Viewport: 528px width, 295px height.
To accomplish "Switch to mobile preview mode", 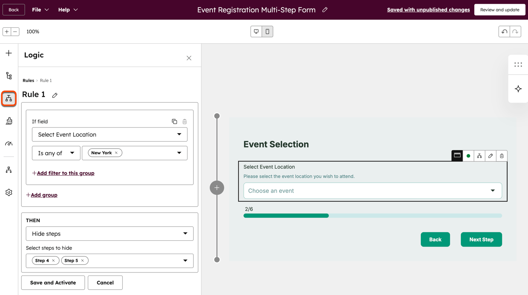I will click(267, 31).
